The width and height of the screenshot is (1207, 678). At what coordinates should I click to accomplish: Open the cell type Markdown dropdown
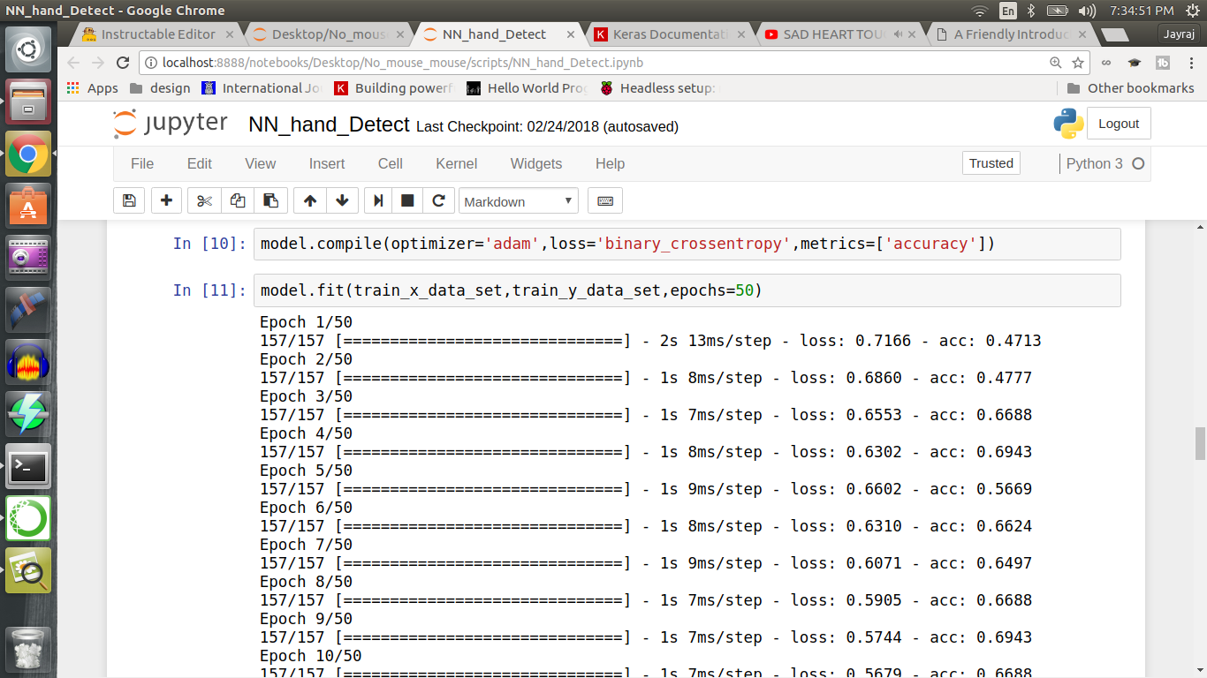point(519,201)
